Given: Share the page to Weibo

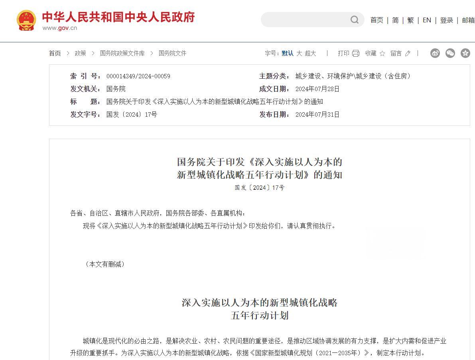Looking at the screenshot, I should coord(435,53).
